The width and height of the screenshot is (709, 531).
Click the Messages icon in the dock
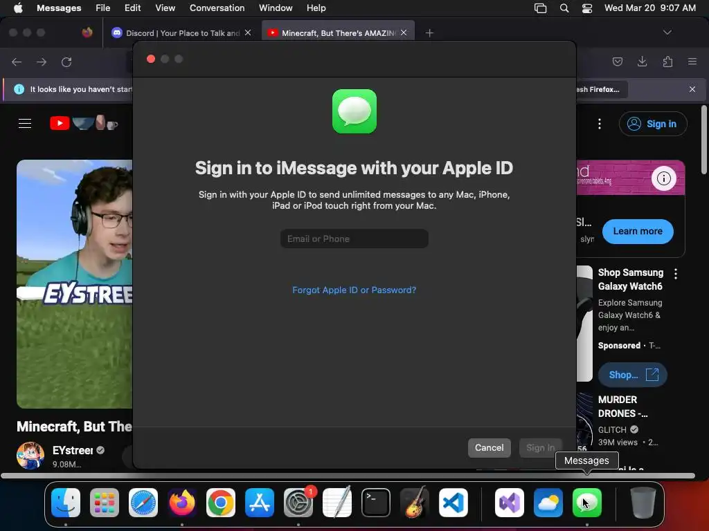[587, 502]
